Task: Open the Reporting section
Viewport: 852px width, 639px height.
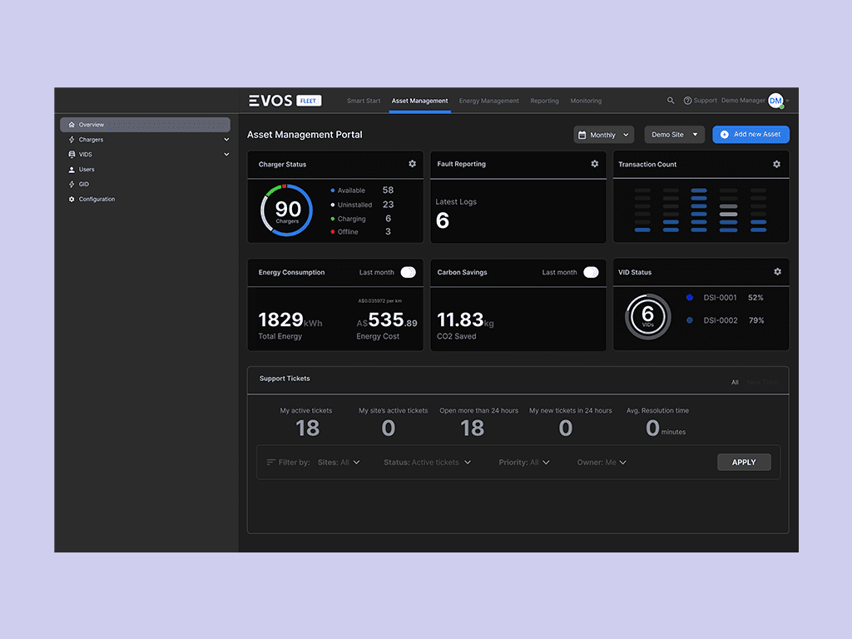Action: click(x=544, y=101)
